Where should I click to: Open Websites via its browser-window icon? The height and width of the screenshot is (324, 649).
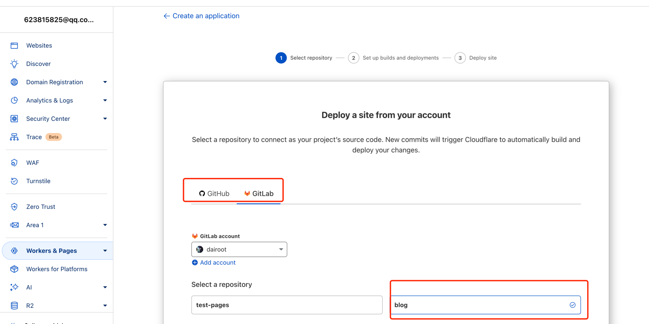point(14,45)
